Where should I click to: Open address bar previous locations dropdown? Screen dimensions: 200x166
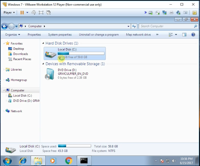128,26
